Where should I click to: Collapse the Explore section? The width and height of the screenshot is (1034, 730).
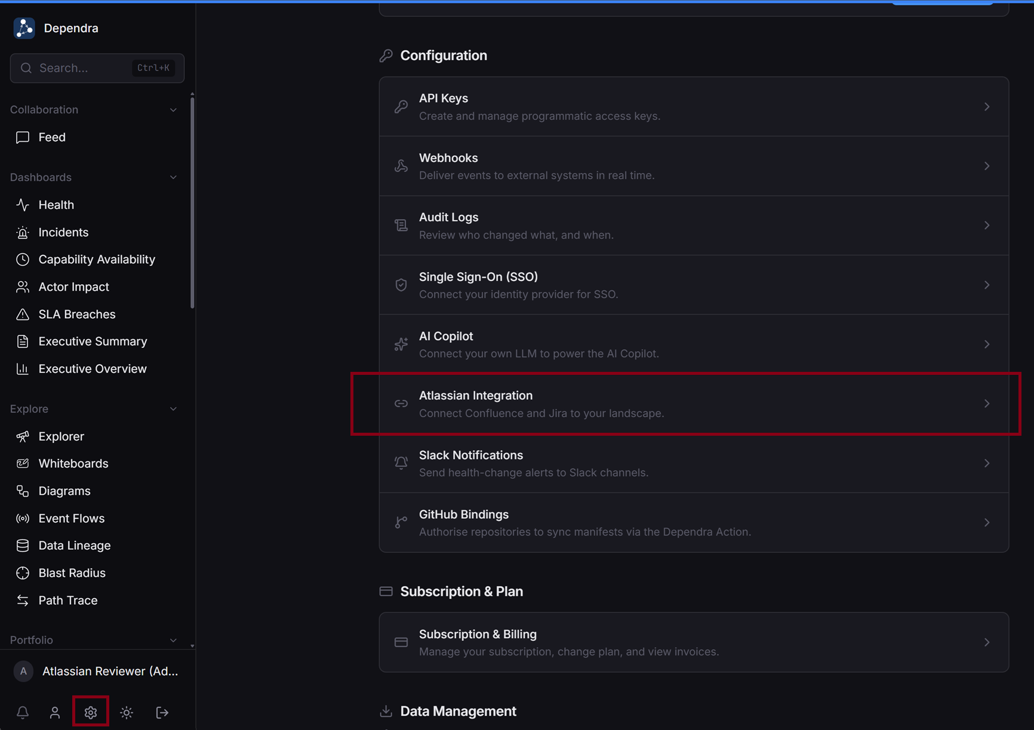click(x=173, y=409)
